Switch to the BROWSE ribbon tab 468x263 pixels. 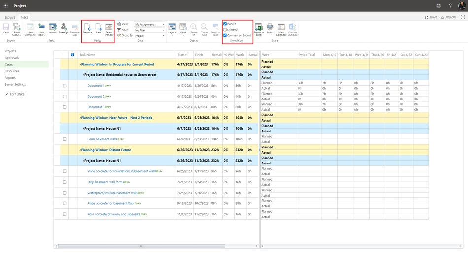click(10, 18)
